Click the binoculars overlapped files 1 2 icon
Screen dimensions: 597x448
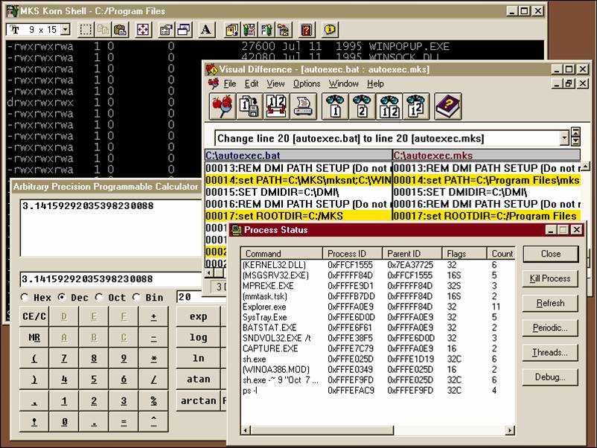click(416, 106)
